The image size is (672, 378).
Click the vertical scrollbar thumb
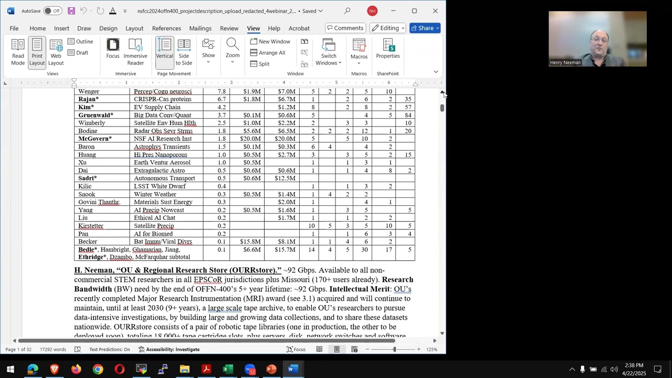pyautogui.click(x=443, y=108)
